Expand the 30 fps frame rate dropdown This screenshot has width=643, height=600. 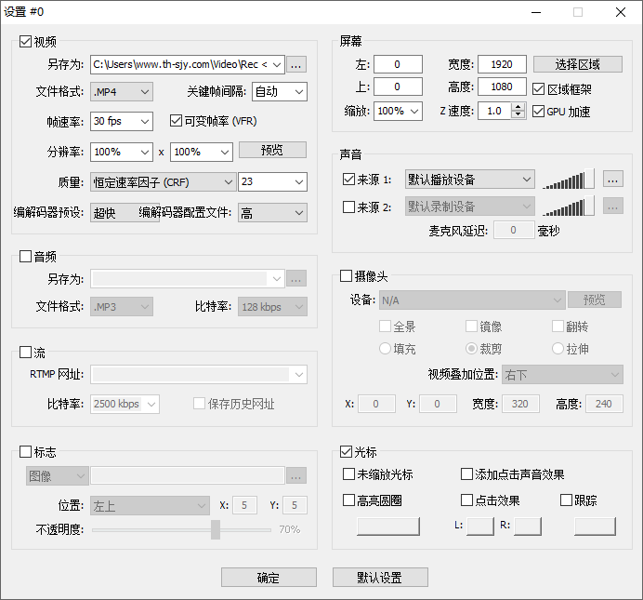(122, 121)
